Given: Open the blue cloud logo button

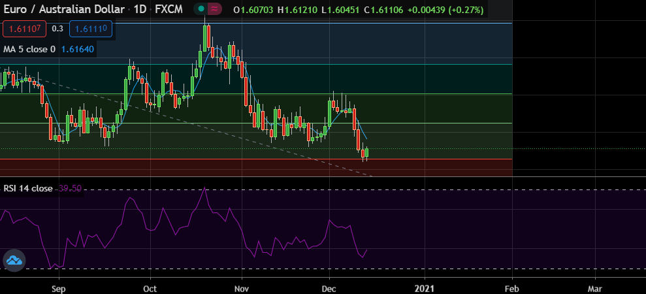Looking at the screenshot, I should point(14,260).
